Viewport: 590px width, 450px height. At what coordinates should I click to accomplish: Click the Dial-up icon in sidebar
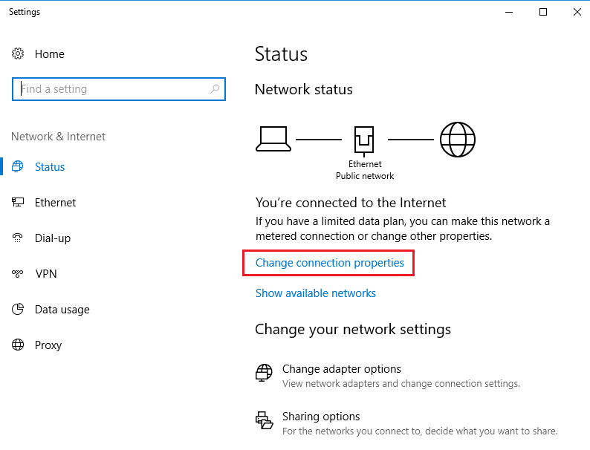[x=18, y=238]
